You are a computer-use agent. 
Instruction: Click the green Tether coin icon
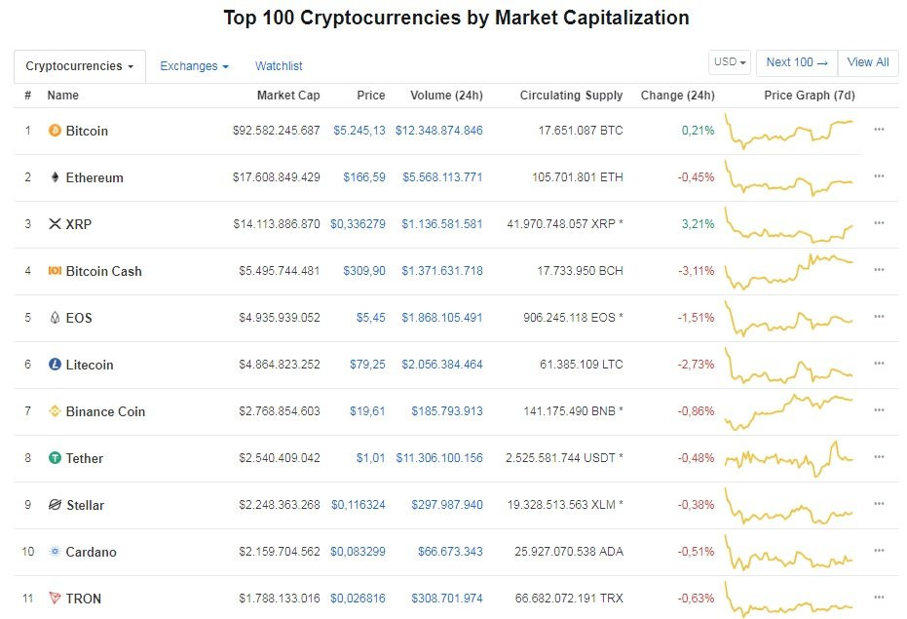pyautogui.click(x=55, y=458)
